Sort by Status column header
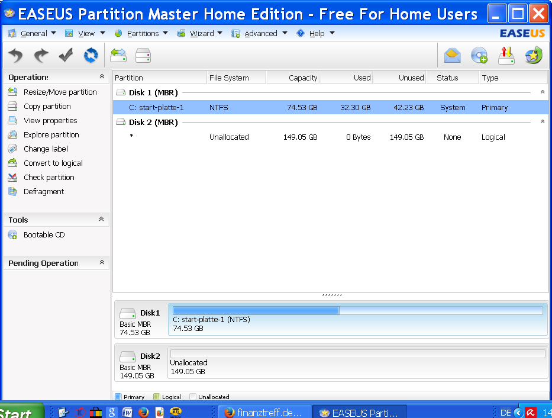Screen dimensions: 552x418 [453, 78]
